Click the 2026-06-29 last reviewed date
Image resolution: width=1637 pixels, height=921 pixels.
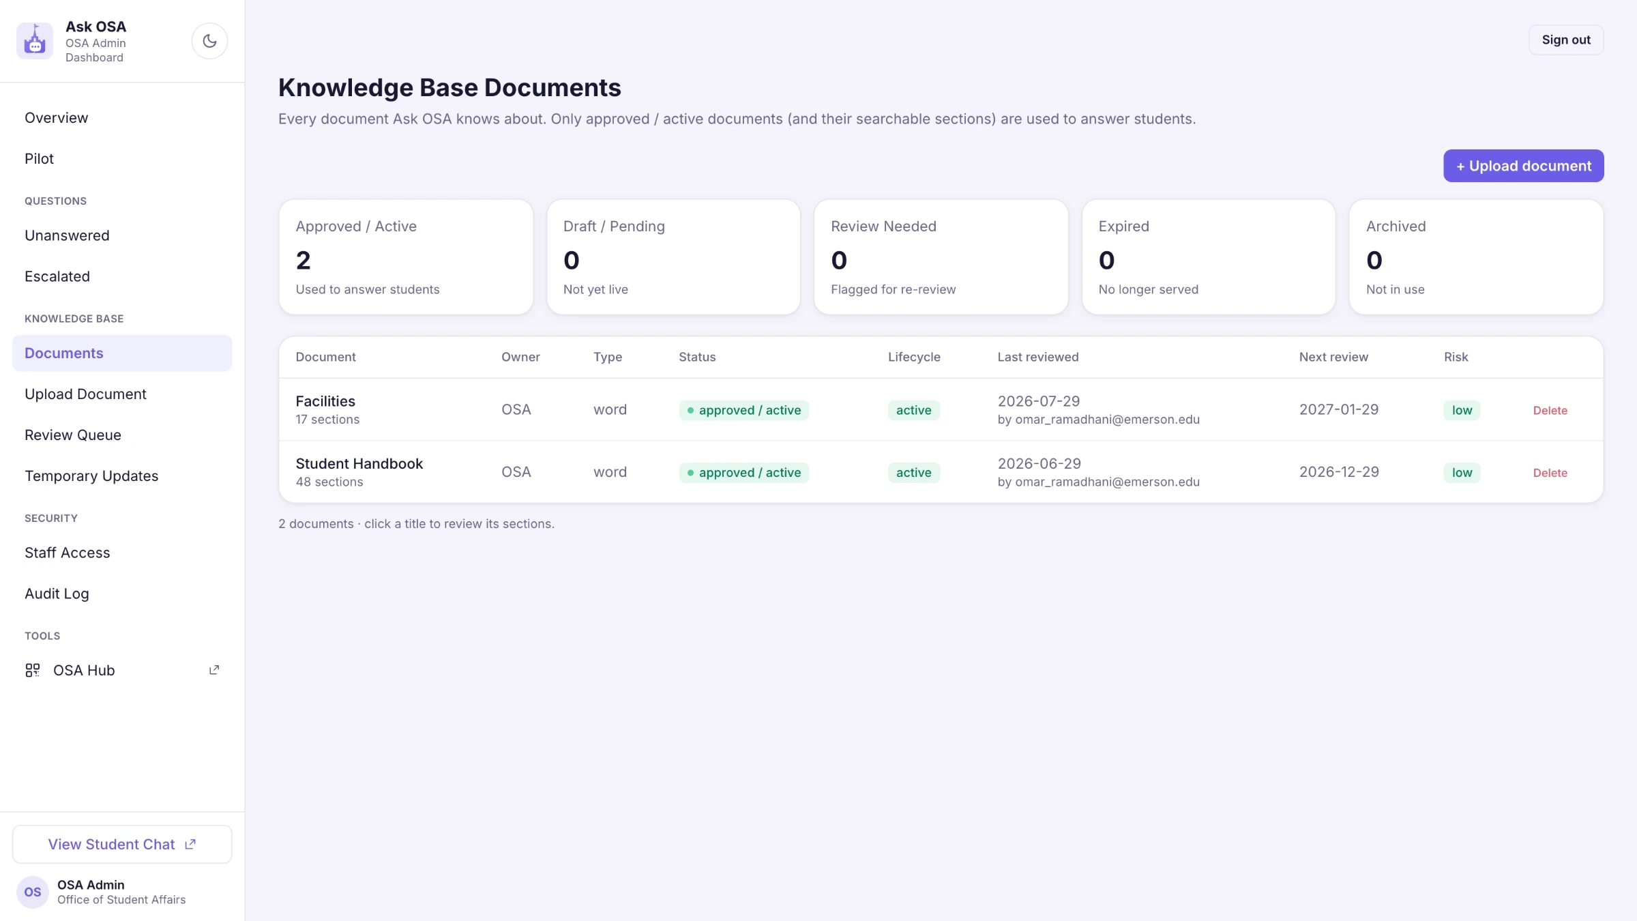tap(1039, 464)
